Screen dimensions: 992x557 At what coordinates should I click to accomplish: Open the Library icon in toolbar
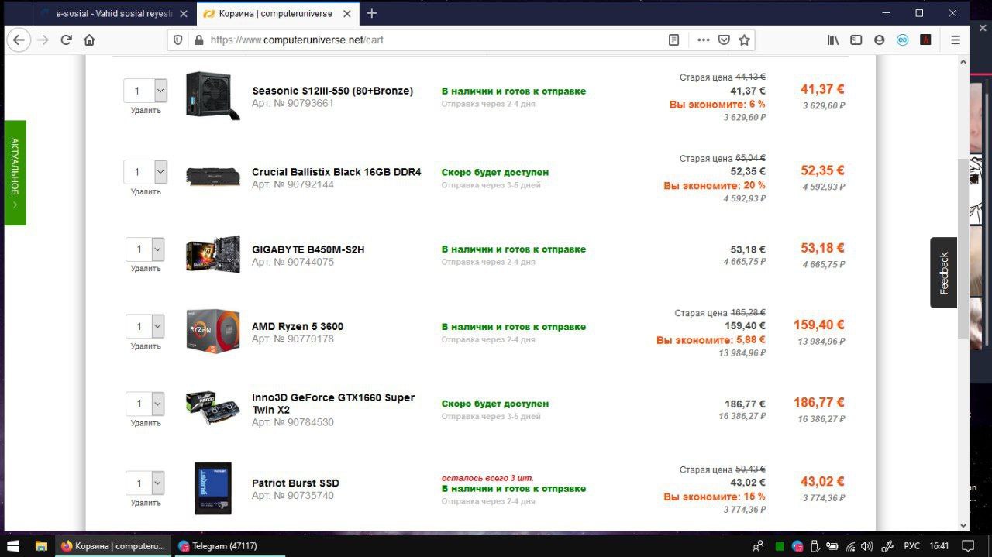point(833,40)
